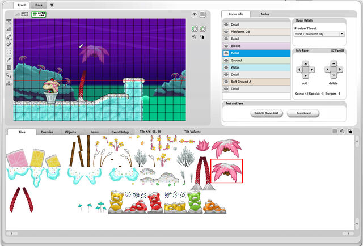
Task: Click the up arrow on the delete pad
Action: tap(334, 63)
